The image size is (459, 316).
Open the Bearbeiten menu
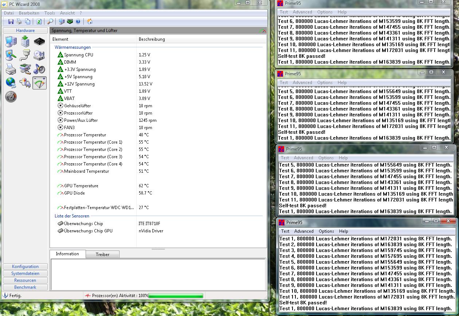pos(29,13)
